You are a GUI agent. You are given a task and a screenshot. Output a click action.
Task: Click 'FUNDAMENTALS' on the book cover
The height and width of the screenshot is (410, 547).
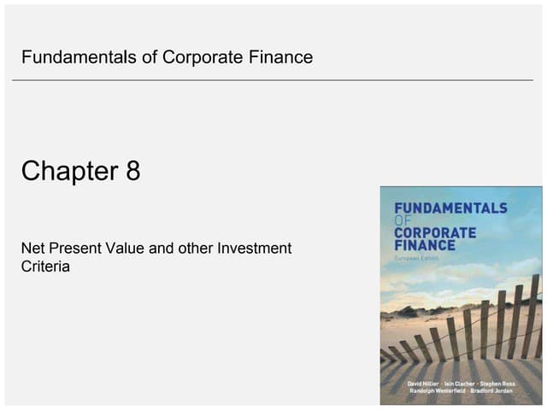point(450,208)
